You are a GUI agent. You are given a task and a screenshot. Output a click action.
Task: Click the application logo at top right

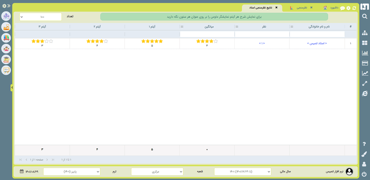click(x=365, y=7)
